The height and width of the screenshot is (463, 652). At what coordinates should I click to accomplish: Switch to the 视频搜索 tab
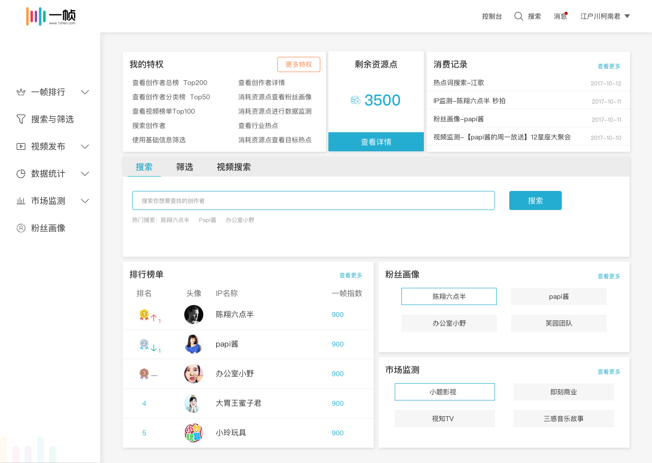233,167
